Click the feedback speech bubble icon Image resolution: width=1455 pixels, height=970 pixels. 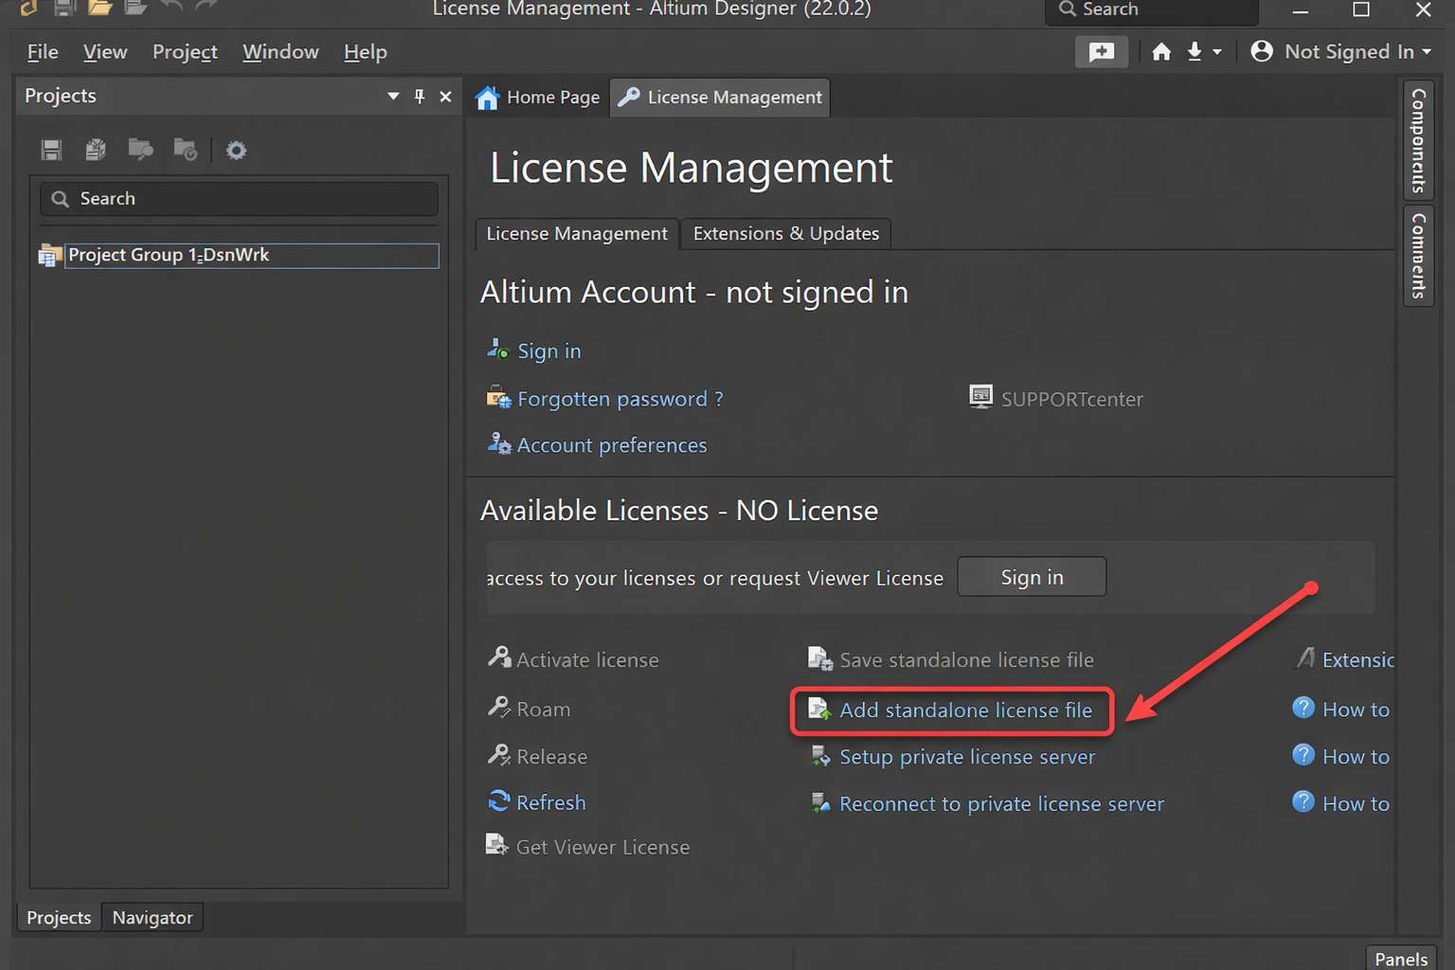pos(1101,52)
